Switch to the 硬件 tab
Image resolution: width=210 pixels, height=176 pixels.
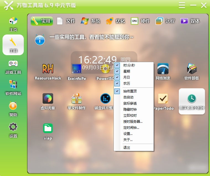click(140, 21)
